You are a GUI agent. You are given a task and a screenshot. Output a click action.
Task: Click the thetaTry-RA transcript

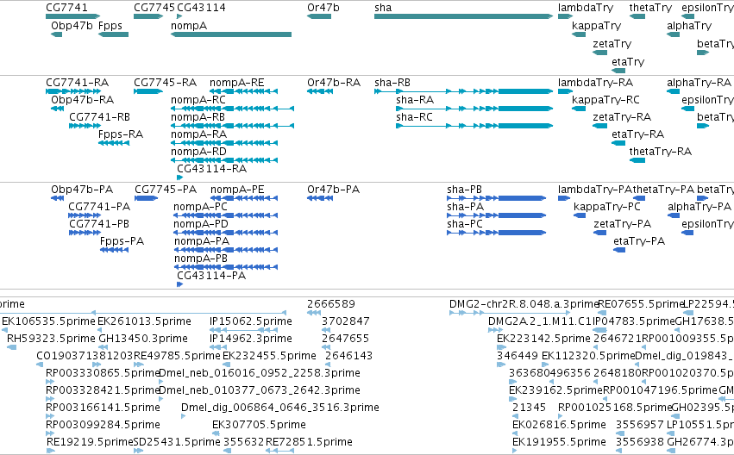[637, 160]
